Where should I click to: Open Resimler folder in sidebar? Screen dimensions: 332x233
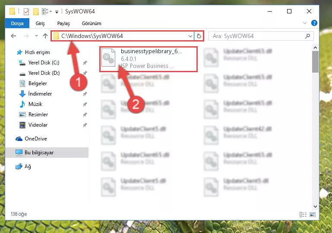click(34, 115)
